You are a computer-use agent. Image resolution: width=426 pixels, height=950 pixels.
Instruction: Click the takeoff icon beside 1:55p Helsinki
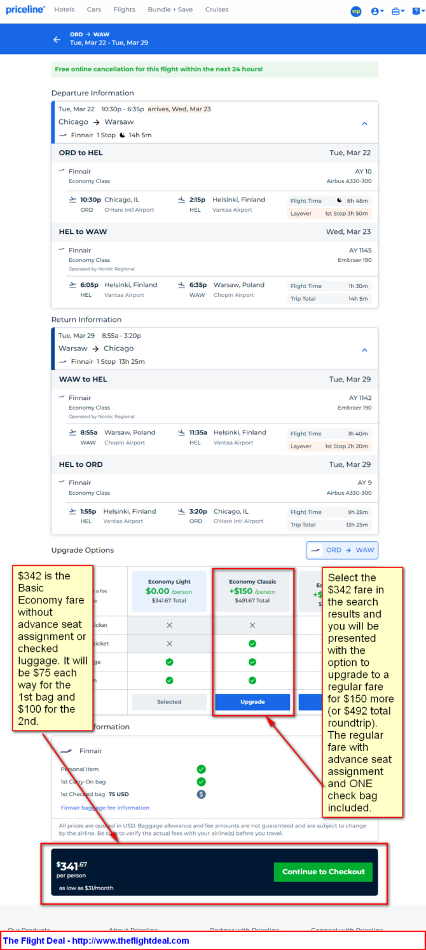[72, 511]
